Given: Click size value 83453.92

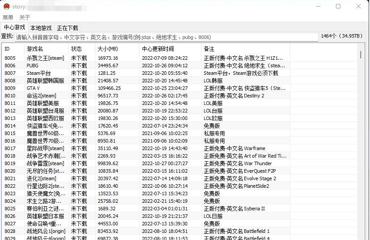Looking at the screenshot, I should pyautogui.click(x=108, y=231).
